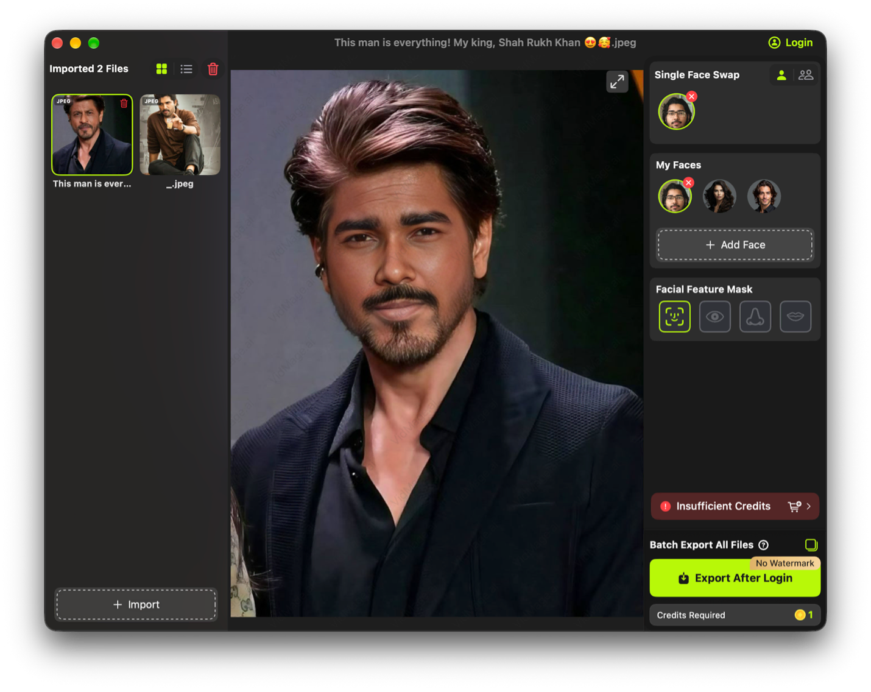
Task: Select single face swap mode icon
Action: (781, 75)
